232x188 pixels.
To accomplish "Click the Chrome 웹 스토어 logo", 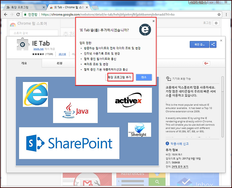I will pyautogui.click(x=28, y=23).
